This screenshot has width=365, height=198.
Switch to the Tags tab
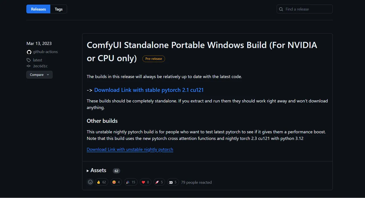point(58,9)
